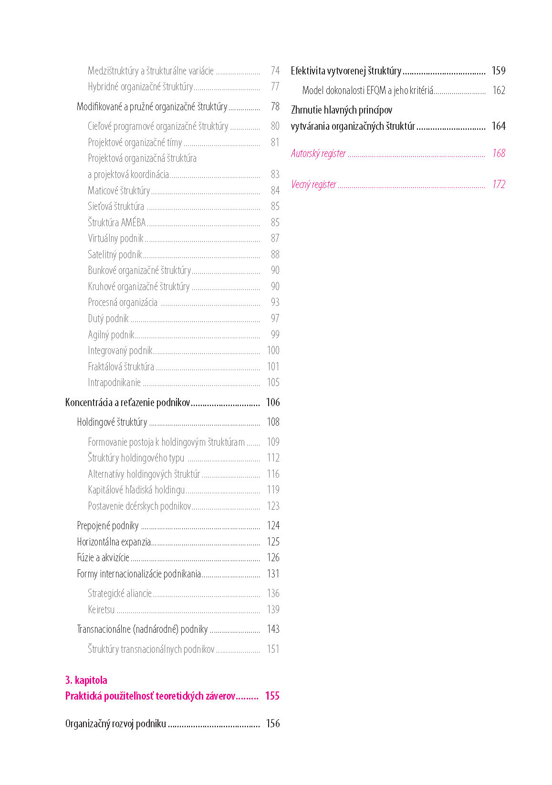Screen dimensions: 552x785
Task: Go to '3. kapitola' heading
Action: coord(86,680)
